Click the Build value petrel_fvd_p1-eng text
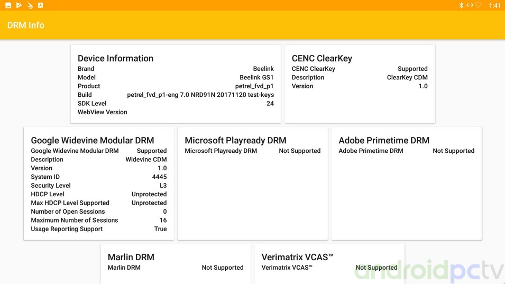 tap(200, 95)
